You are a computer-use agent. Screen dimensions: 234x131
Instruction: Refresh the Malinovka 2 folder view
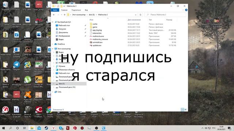(140, 15)
